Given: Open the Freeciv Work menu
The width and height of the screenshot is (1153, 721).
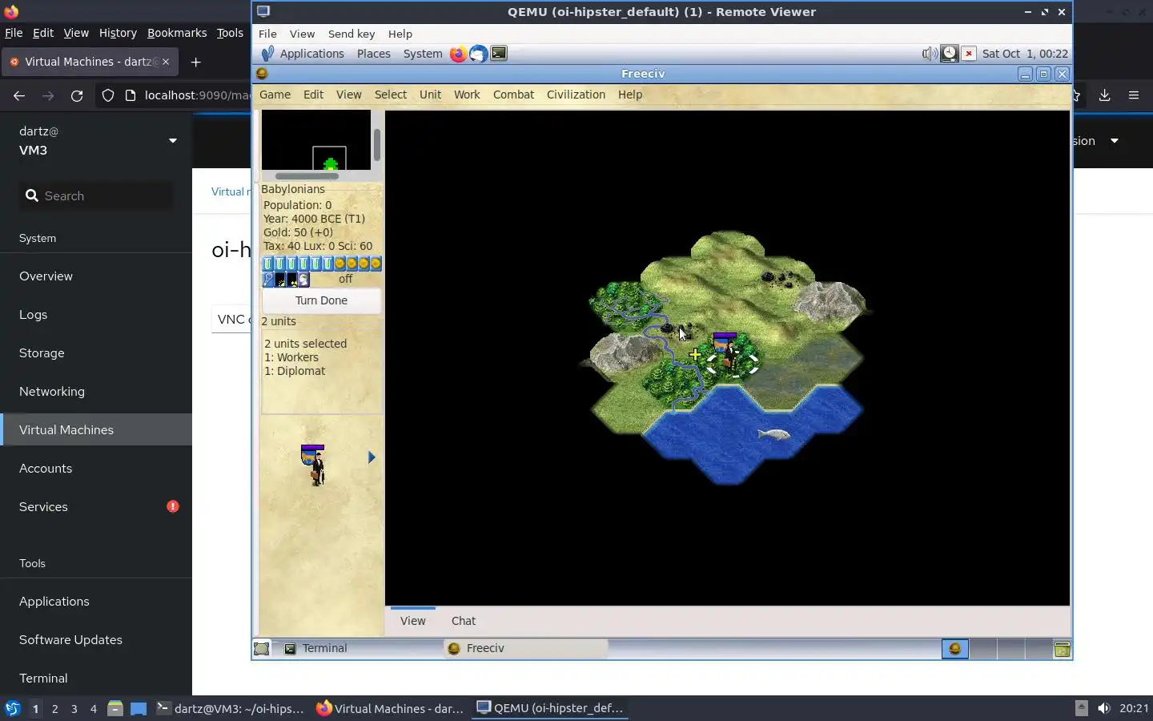Looking at the screenshot, I should coord(467,95).
